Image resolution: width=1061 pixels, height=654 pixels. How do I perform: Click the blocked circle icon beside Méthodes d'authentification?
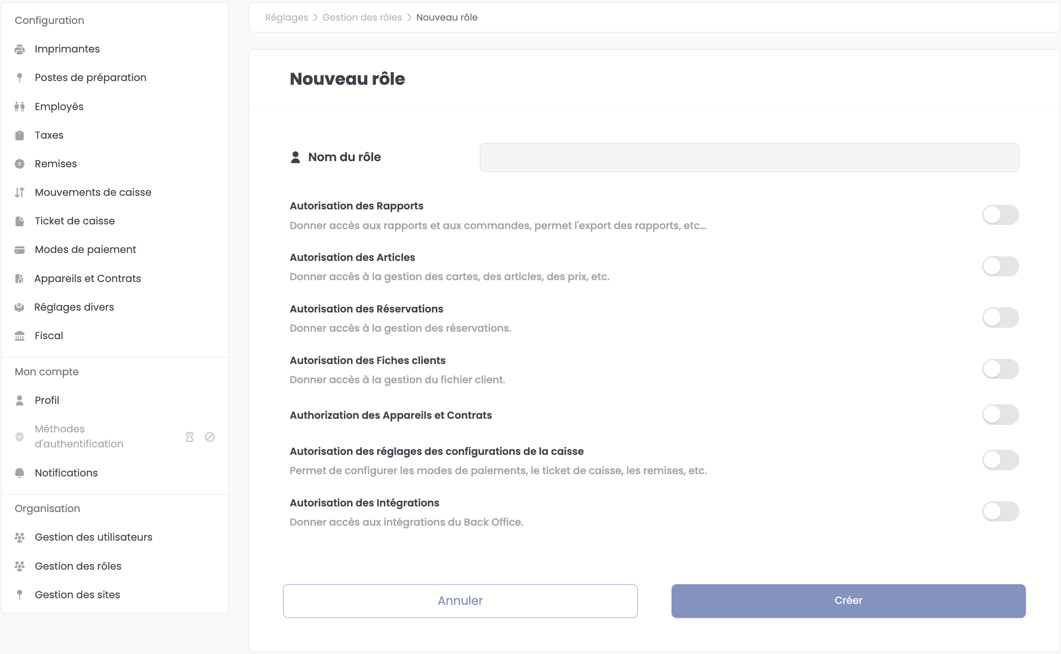(x=210, y=437)
